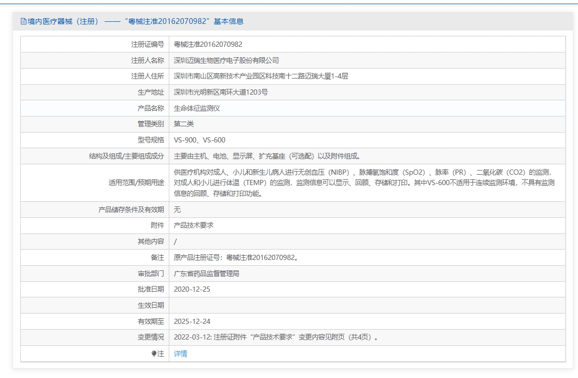Screen dimensions: 578x378
Task: Select registration number value 粤械注准20162070982 in first row
Action: click(x=208, y=44)
